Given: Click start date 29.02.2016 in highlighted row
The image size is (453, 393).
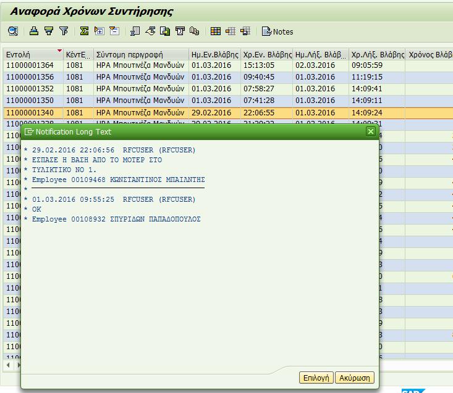Looking at the screenshot, I should tap(214, 112).
